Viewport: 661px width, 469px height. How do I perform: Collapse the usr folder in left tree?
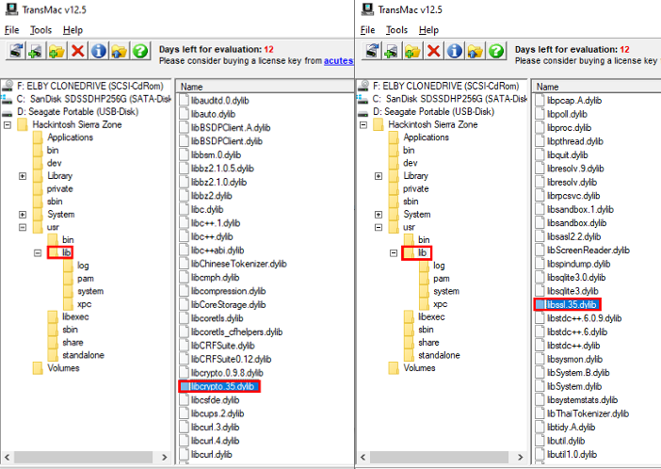click(x=23, y=227)
